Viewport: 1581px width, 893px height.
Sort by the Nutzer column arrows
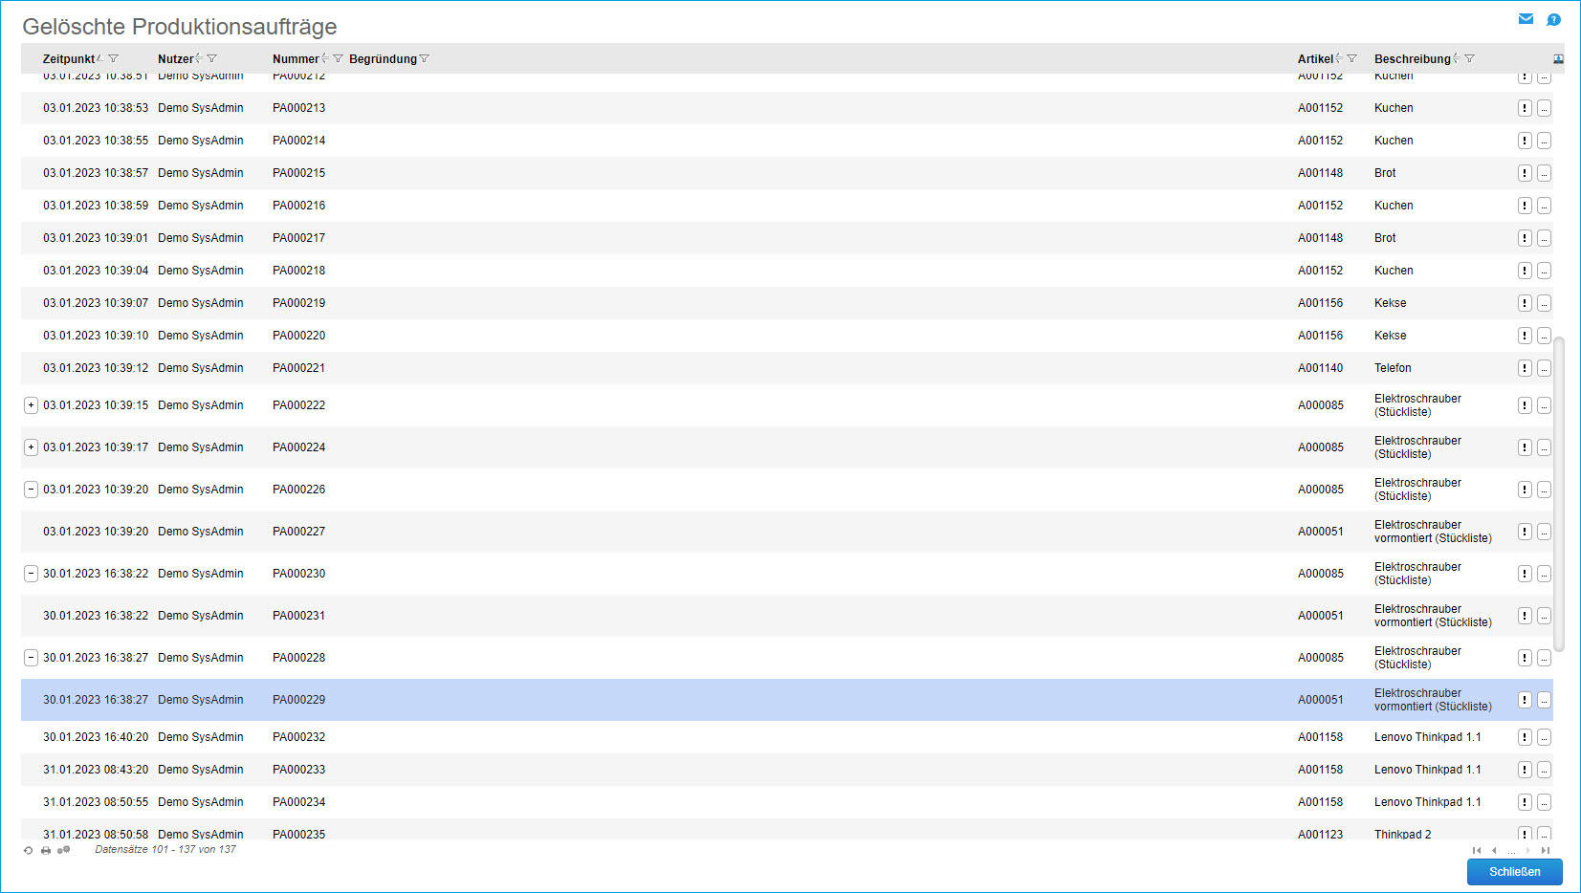198,58
